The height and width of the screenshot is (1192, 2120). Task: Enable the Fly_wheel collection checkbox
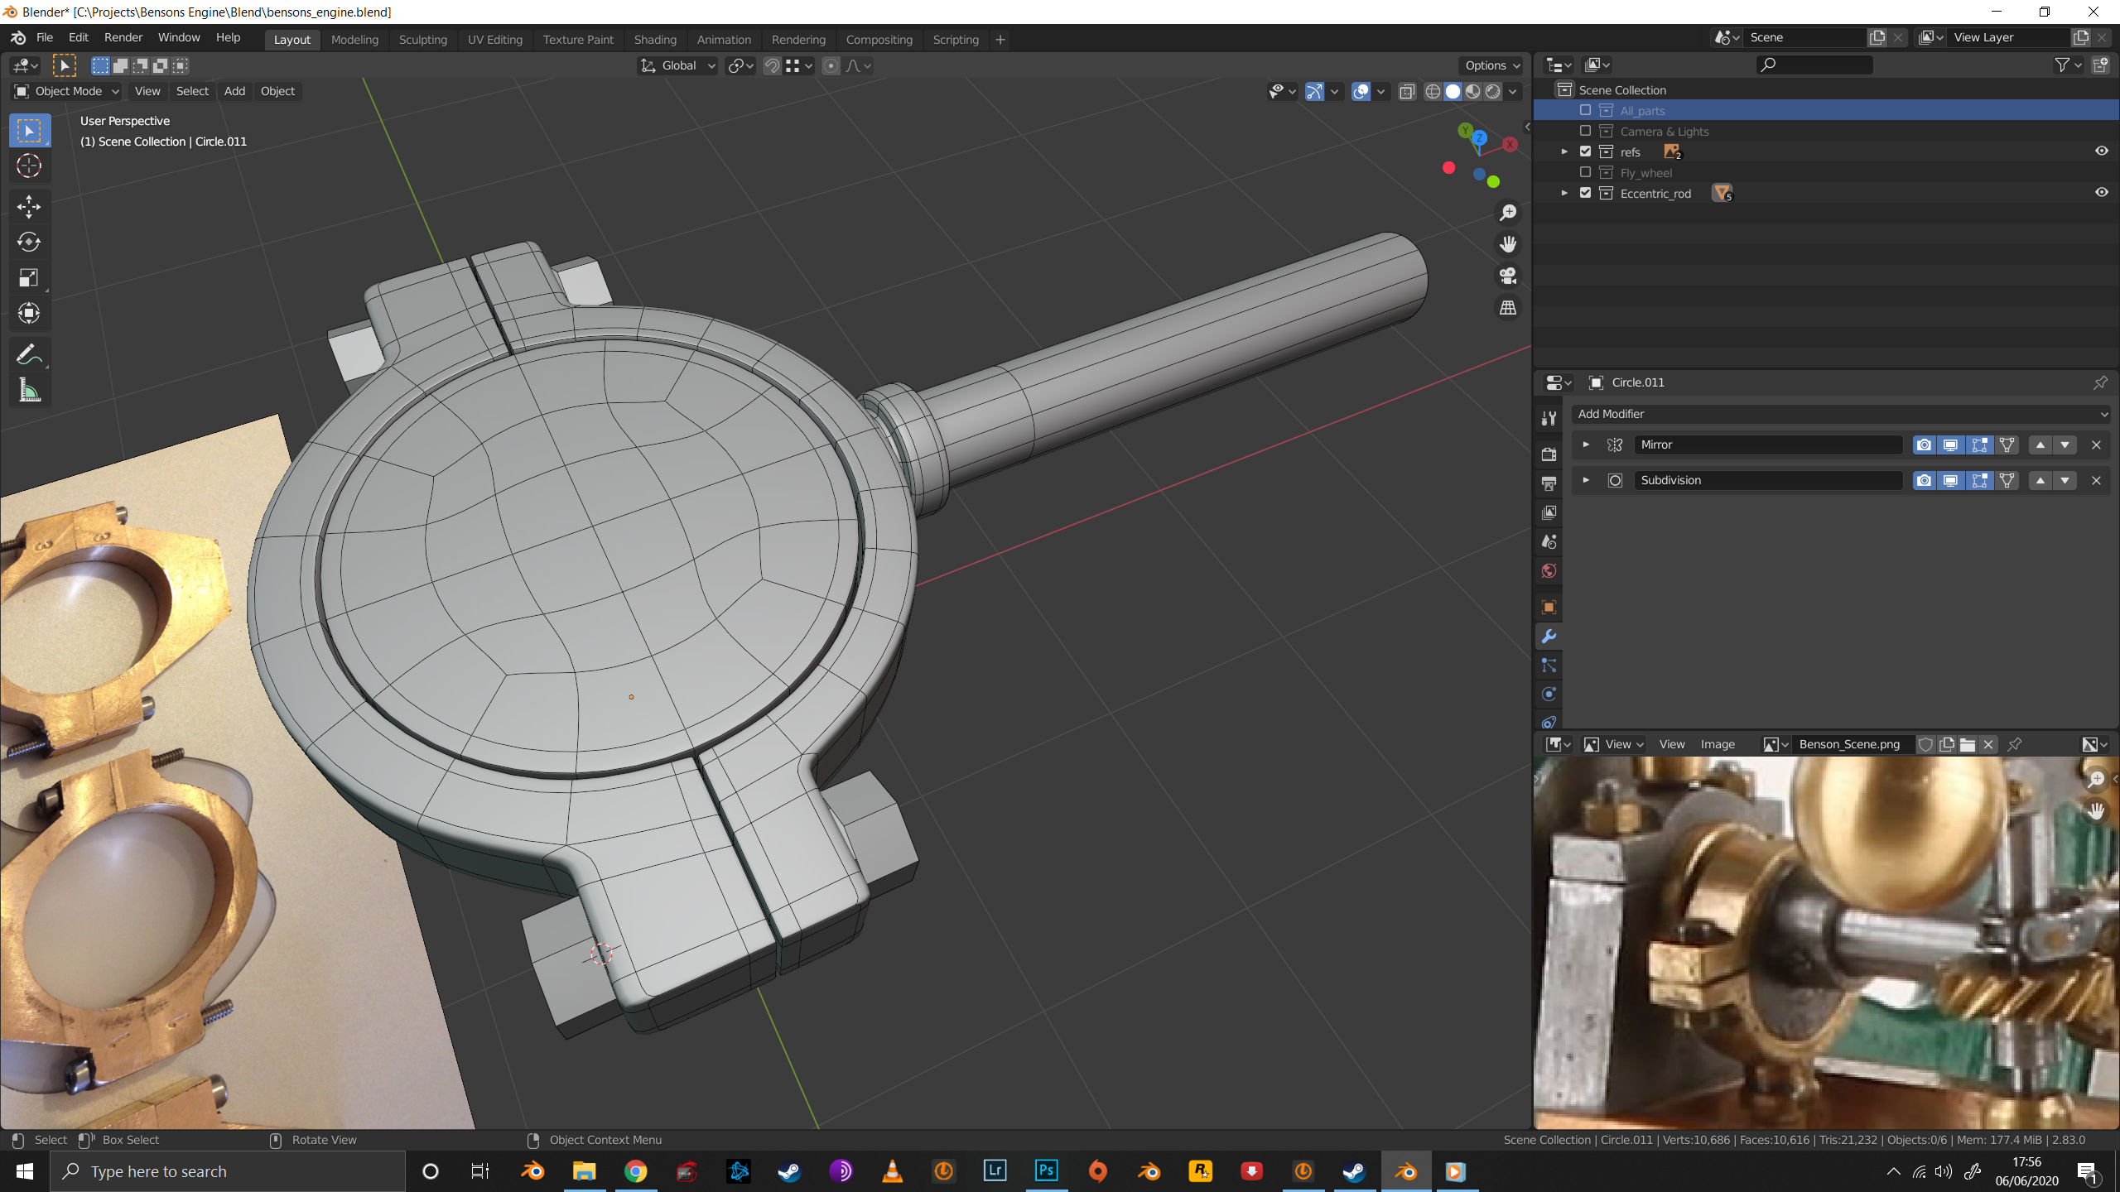(x=1585, y=172)
